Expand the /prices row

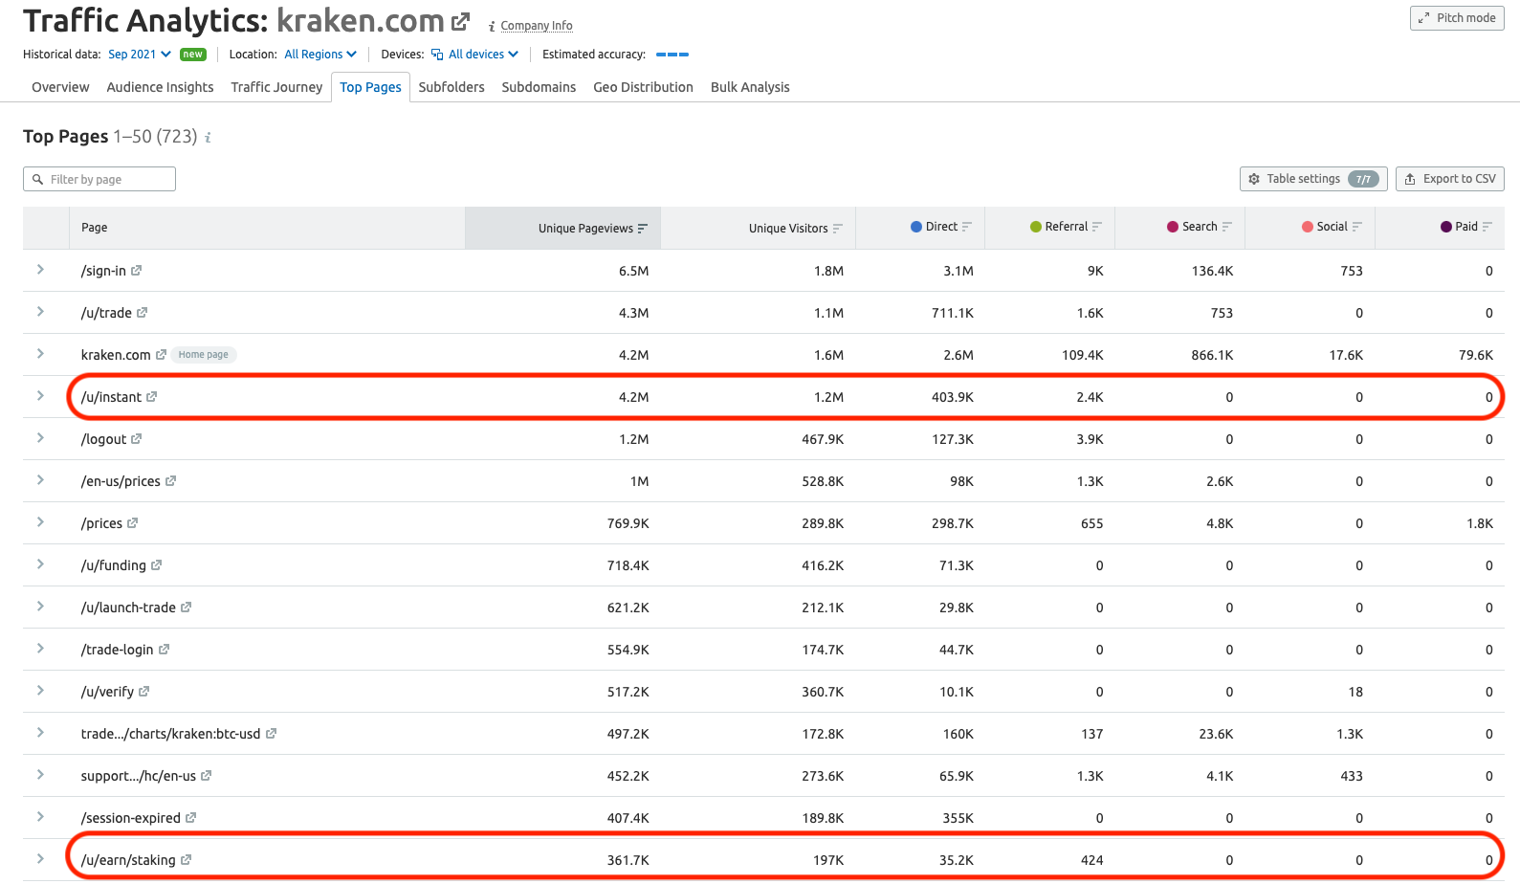(40, 522)
